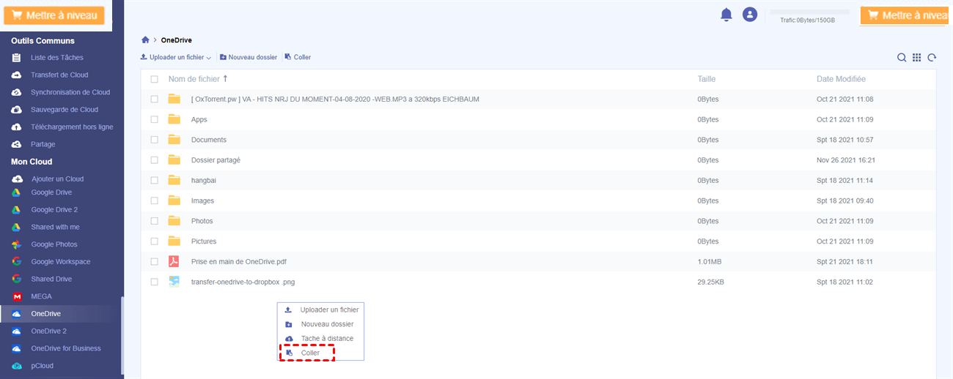Click OneDrive breadcrumb link
Image resolution: width=953 pixels, height=379 pixels.
[x=177, y=40]
